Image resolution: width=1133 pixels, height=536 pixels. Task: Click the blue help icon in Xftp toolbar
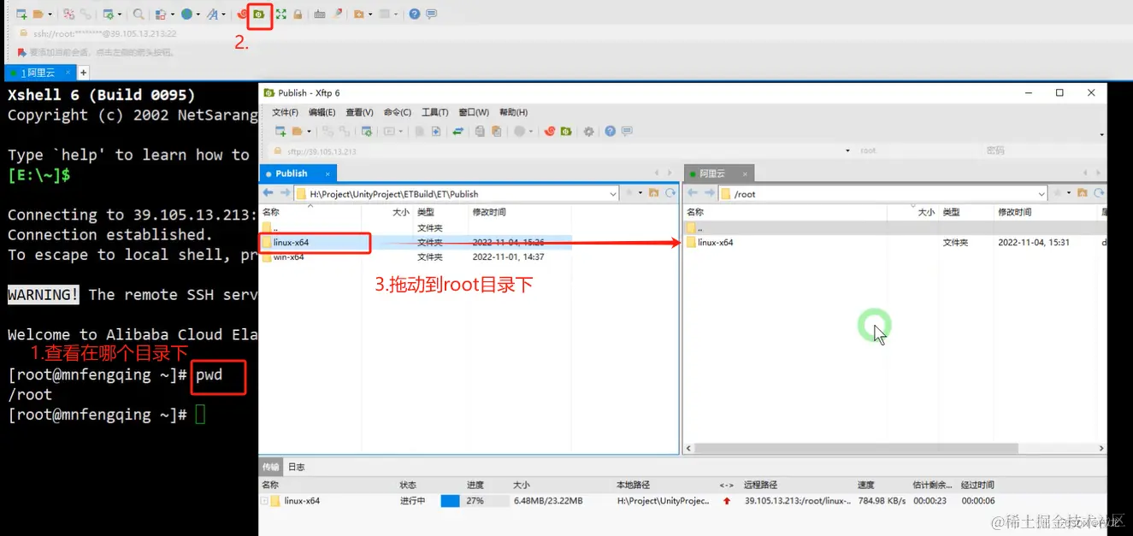pos(611,132)
